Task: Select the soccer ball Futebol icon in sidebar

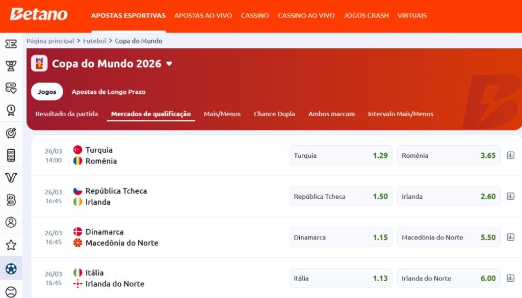Action: click(x=11, y=267)
